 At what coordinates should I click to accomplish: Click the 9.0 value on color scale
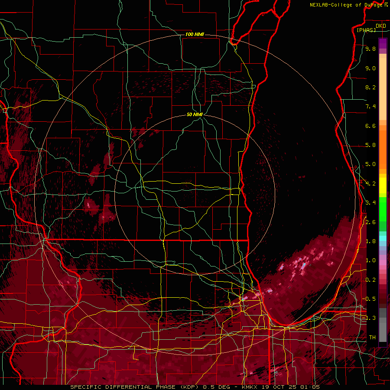[x=370, y=68]
